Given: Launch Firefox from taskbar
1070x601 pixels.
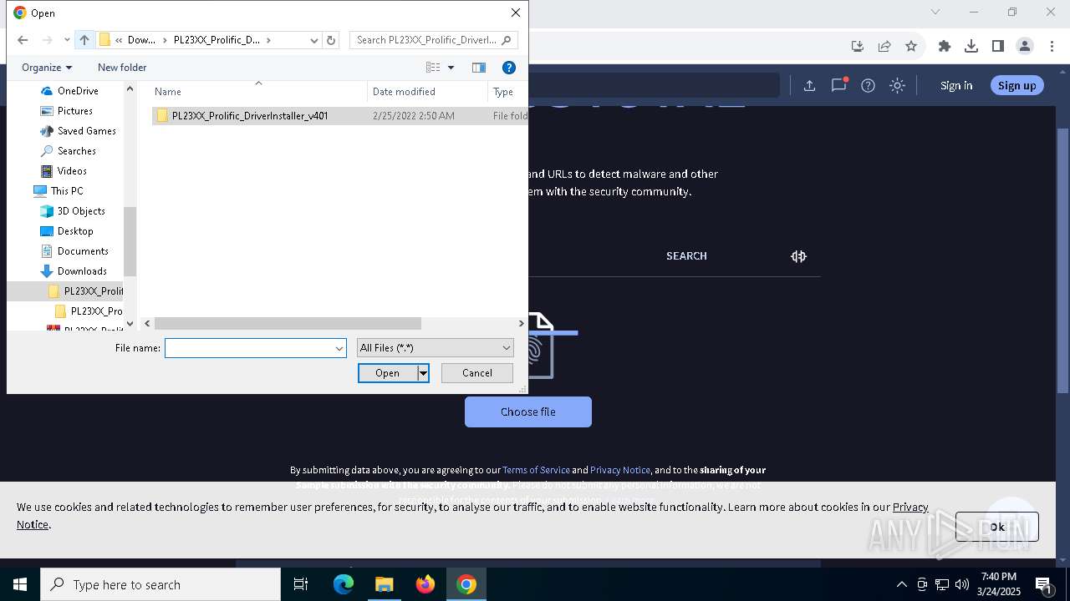Looking at the screenshot, I should pyautogui.click(x=425, y=584).
